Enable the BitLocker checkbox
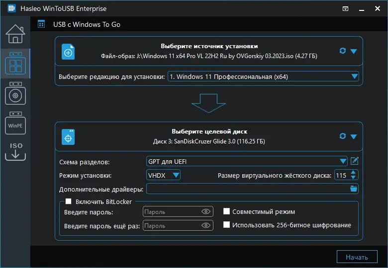Image resolution: width=388 pixels, height=268 pixels. point(68,201)
